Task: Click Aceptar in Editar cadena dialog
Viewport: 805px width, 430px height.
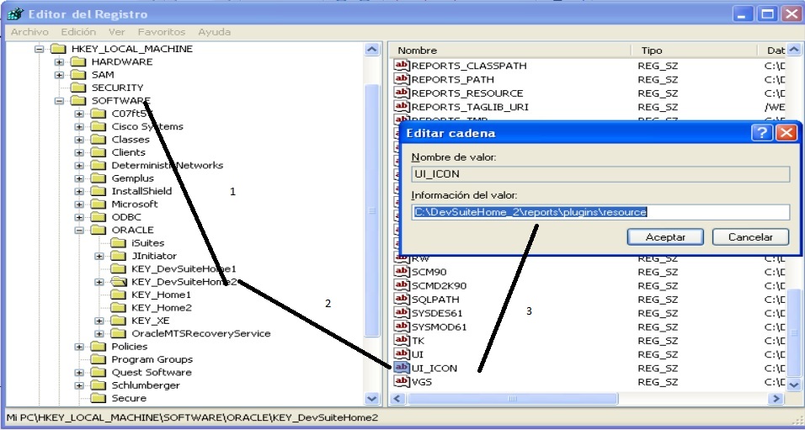Action: click(665, 237)
